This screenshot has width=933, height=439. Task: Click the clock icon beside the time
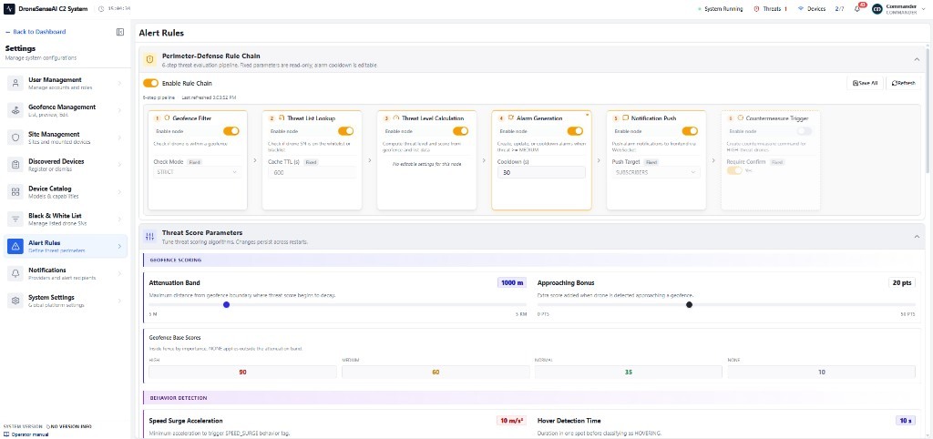[100, 9]
